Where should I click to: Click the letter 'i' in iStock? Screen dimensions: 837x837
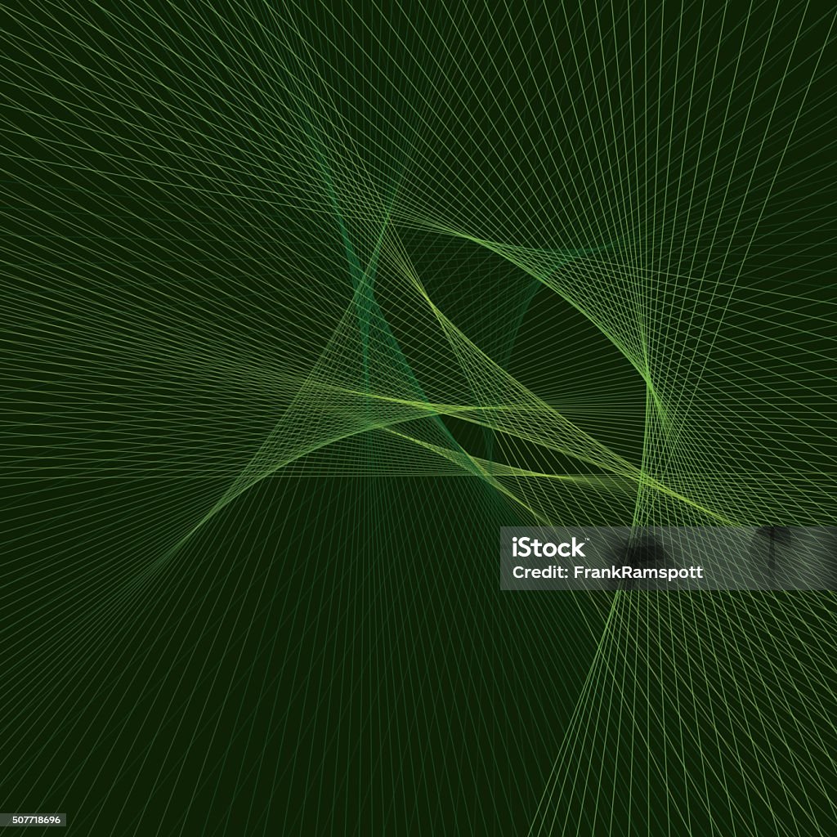tap(515, 548)
